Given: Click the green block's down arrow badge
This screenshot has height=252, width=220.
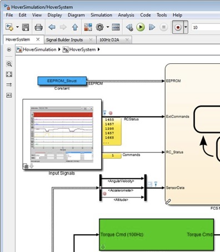Looking at the screenshot, I should click(103, 246).
